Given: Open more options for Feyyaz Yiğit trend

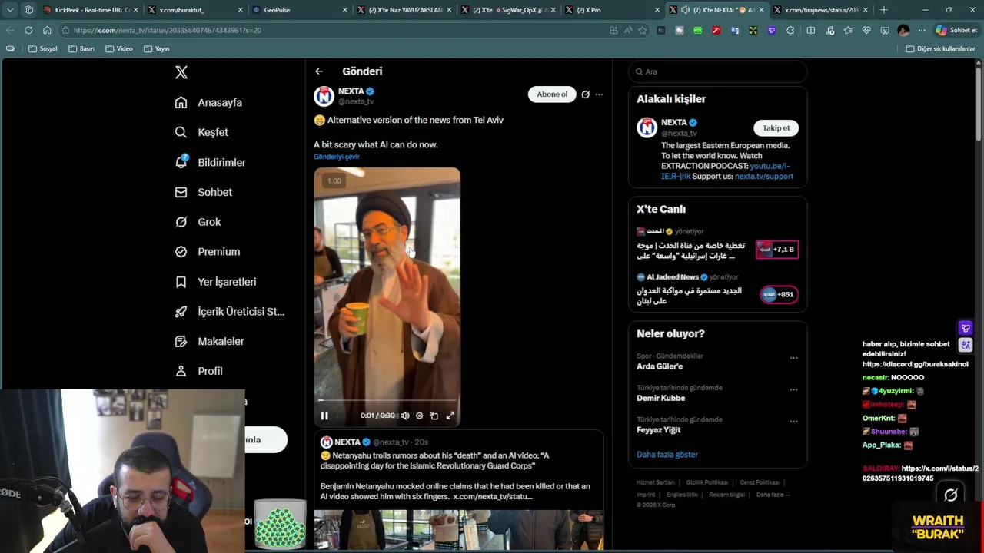Looking at the screenshot, I should tap(793, 422).
